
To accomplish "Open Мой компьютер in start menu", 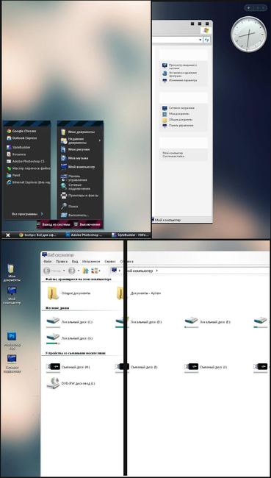I will (78, 167).
